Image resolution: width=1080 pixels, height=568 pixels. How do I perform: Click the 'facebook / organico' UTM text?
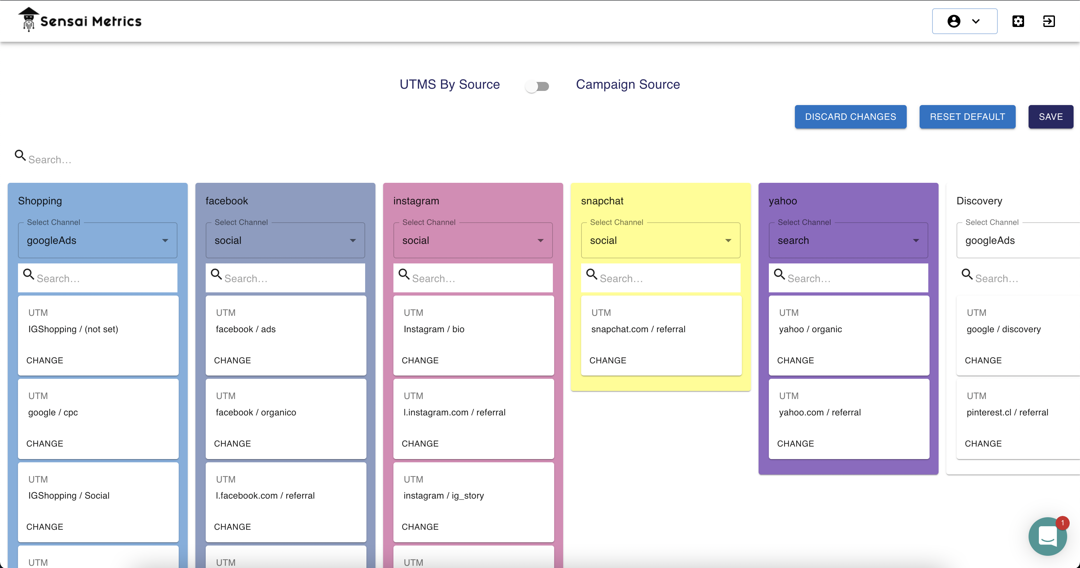point(256,413)
